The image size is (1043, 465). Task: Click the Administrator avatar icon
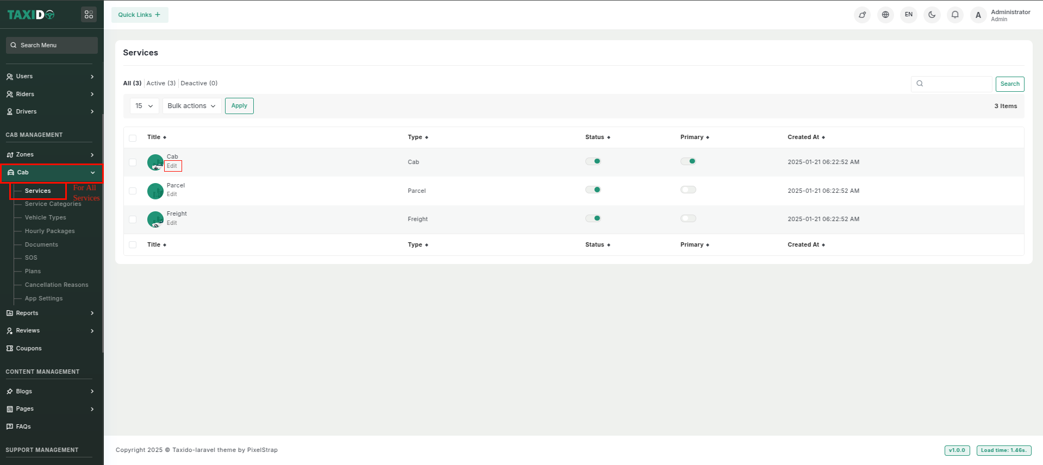coord(978,15)
